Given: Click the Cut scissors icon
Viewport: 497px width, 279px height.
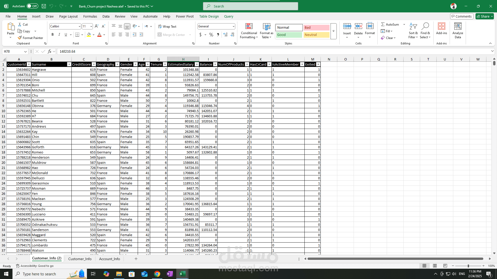Looking at the screenshot, I should click(20, 24).
